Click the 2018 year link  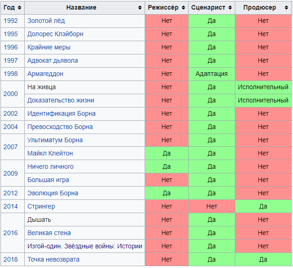11,259
